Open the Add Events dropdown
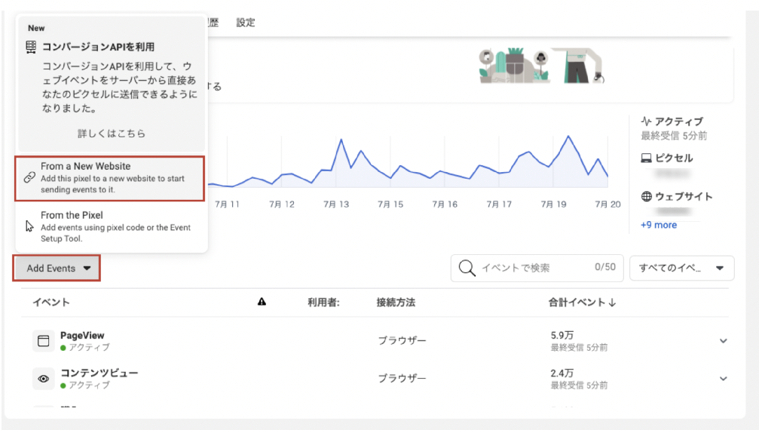The height and width of the screenshot is (430, 759). 57,269
